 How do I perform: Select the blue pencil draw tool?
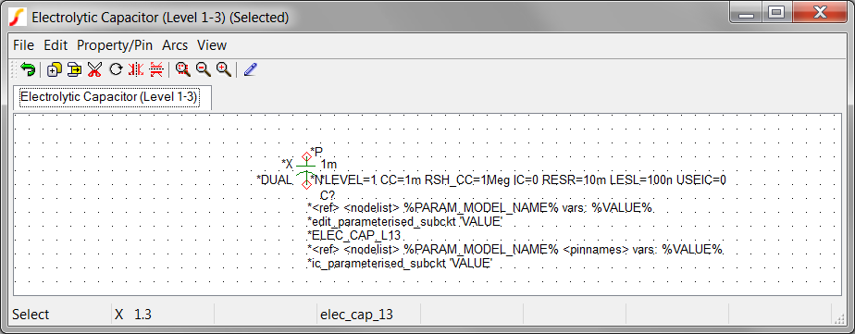click(x=250, y=69)
